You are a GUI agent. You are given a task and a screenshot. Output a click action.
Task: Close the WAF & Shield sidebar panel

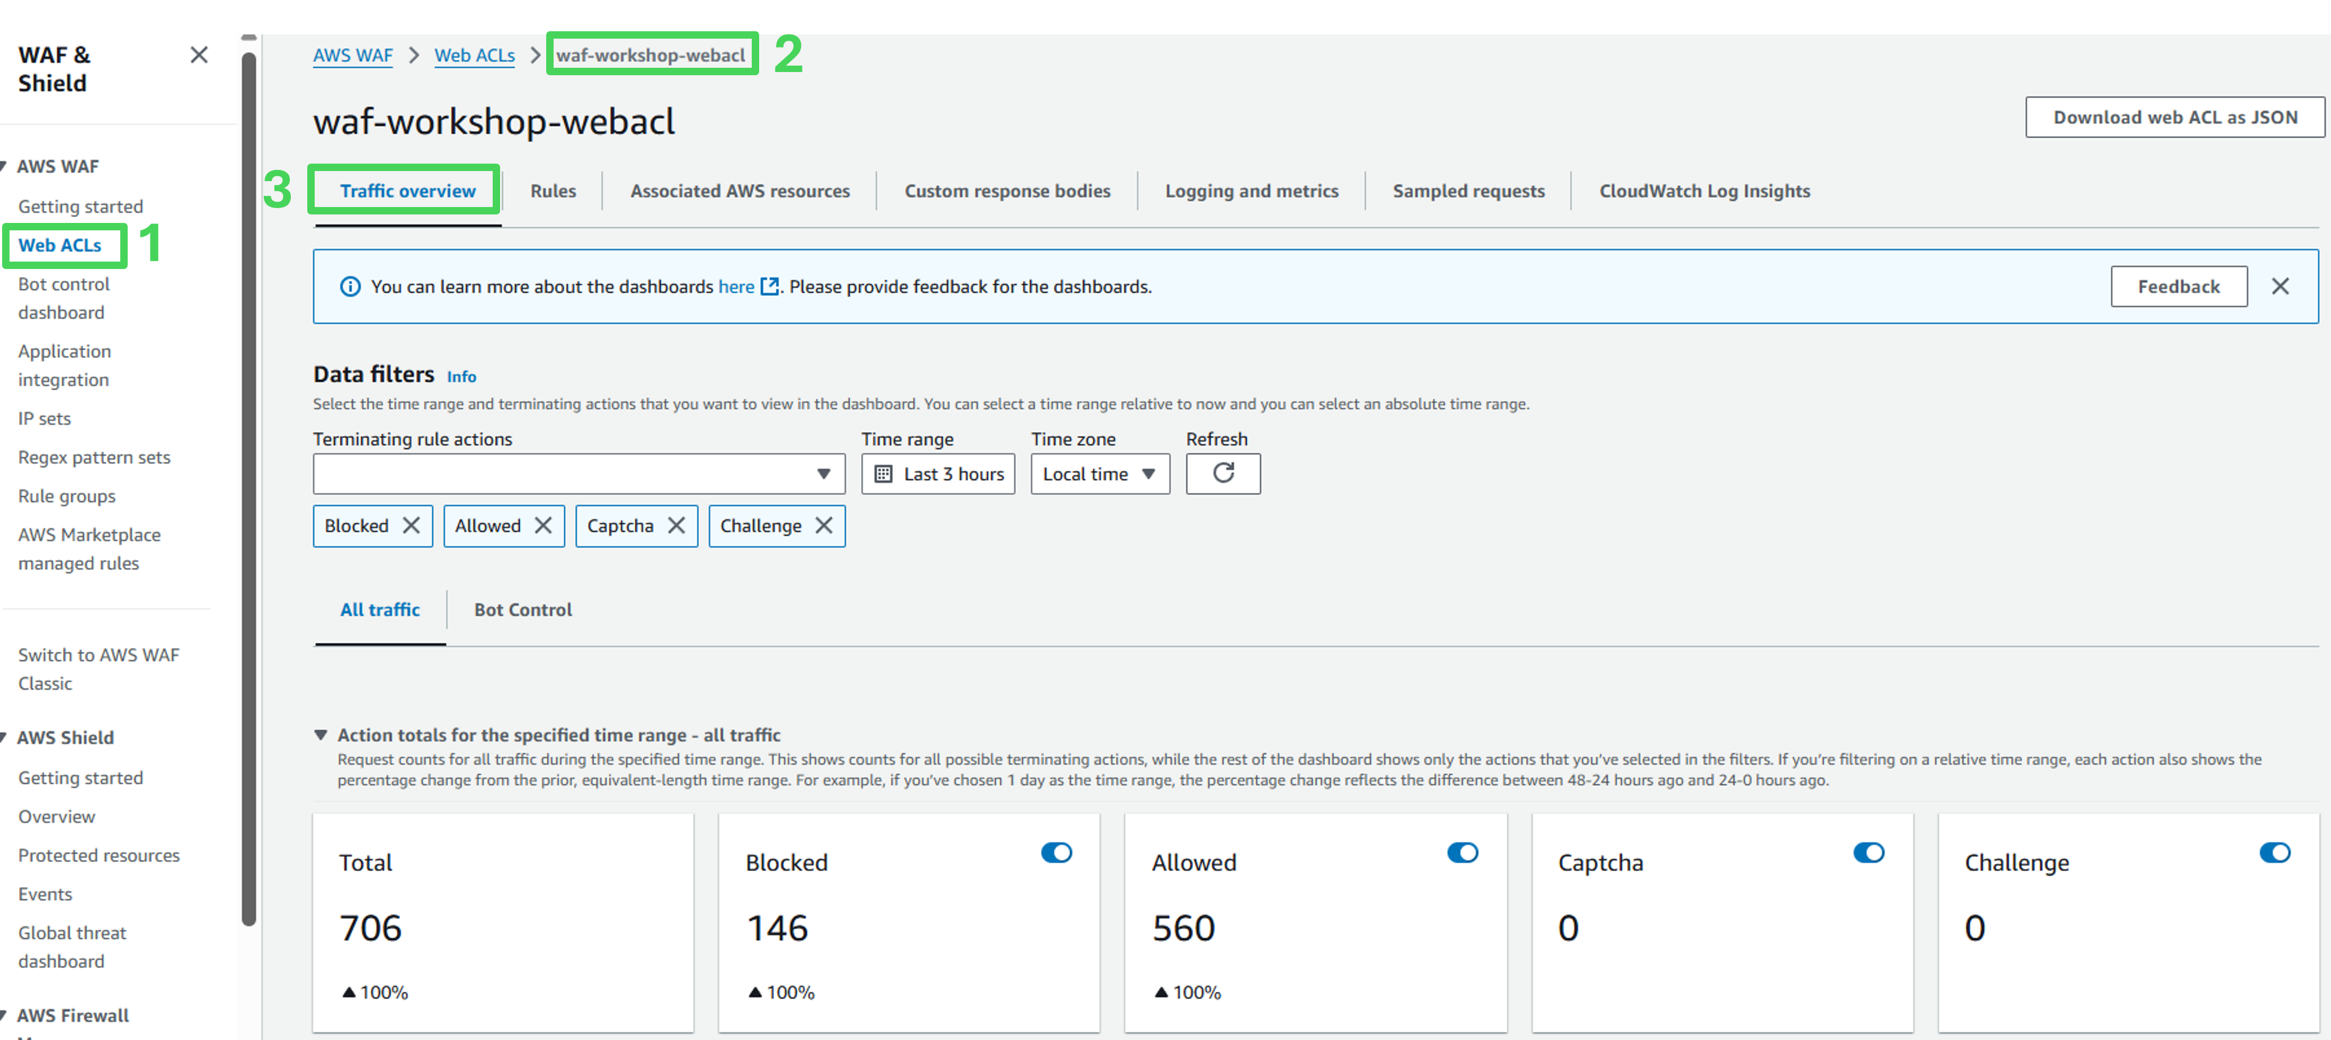coord(199,55)
